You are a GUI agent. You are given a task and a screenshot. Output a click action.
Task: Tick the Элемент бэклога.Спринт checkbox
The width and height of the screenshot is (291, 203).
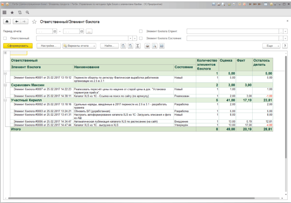coord(141,31)
